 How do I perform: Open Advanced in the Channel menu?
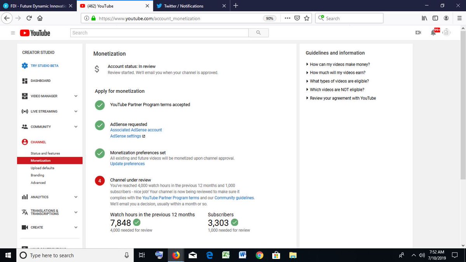pos(38,183)
